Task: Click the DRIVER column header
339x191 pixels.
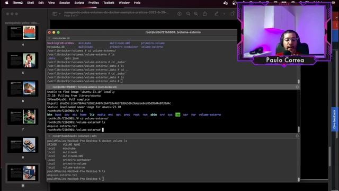Action: coord(52,145)
